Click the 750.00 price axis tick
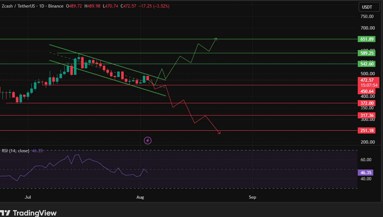The width and height of the screenshot is (383, 217). point(367,16)
